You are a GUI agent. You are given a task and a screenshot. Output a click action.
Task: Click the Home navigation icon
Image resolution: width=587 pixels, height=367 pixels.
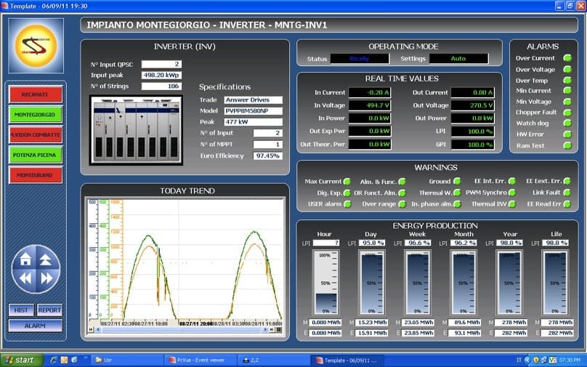[26, 259]
